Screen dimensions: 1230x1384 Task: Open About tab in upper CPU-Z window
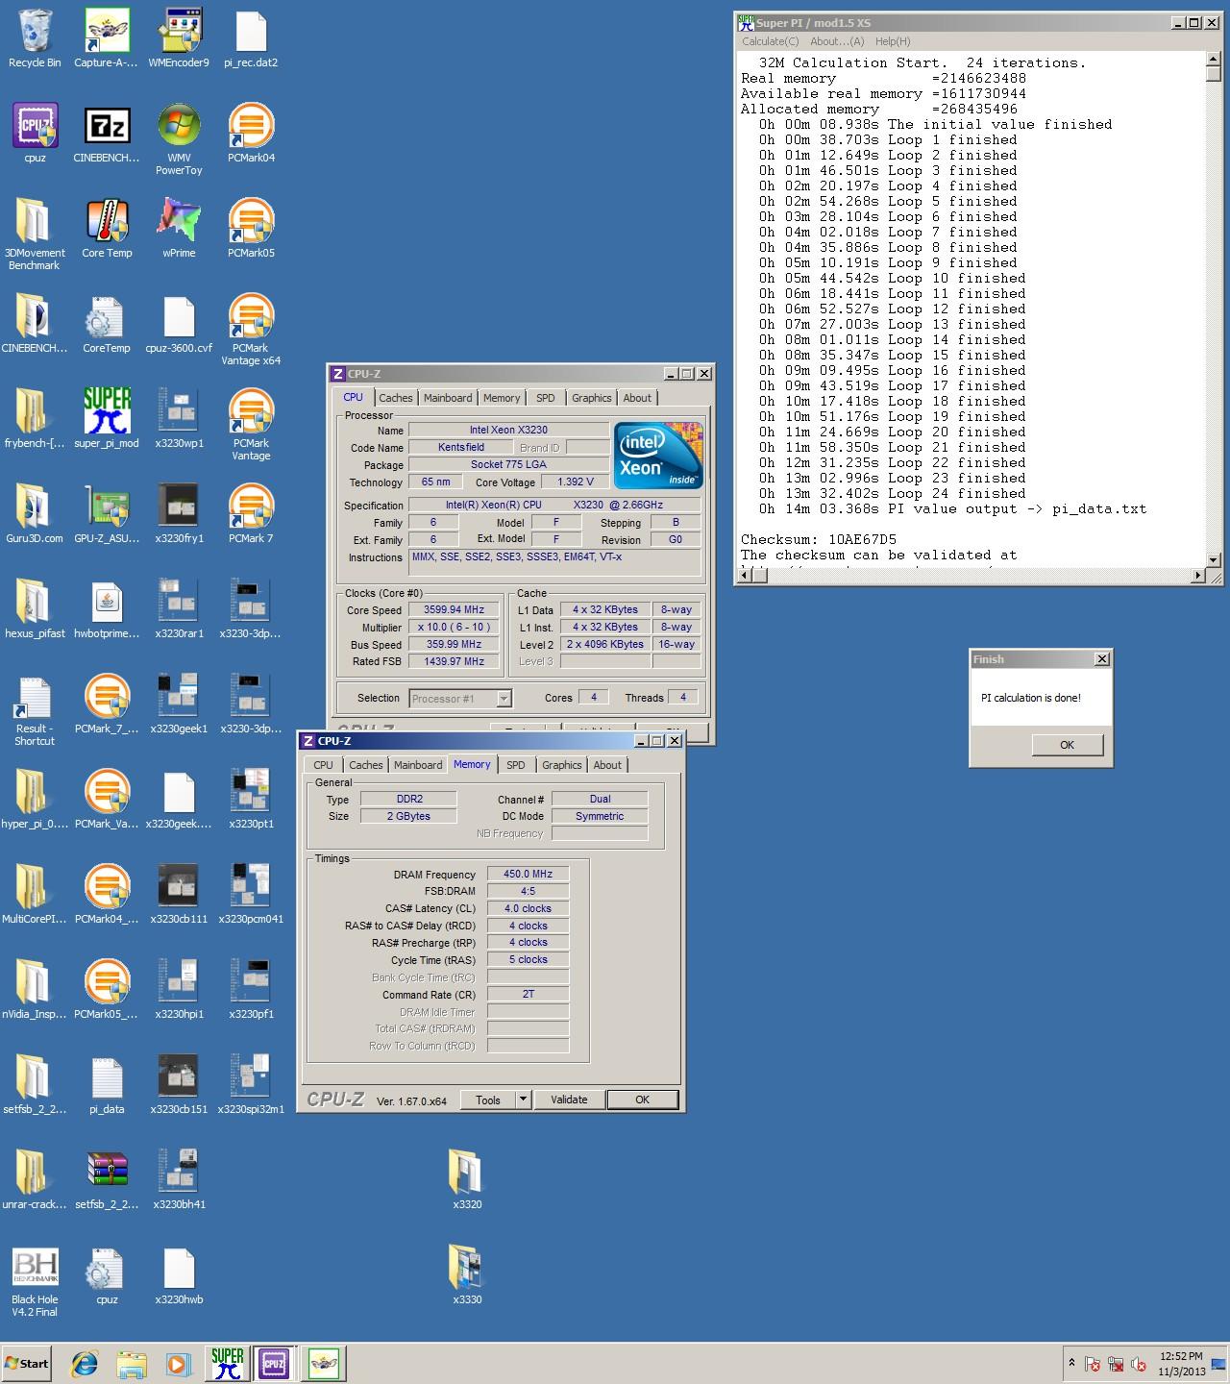[637, 398]
